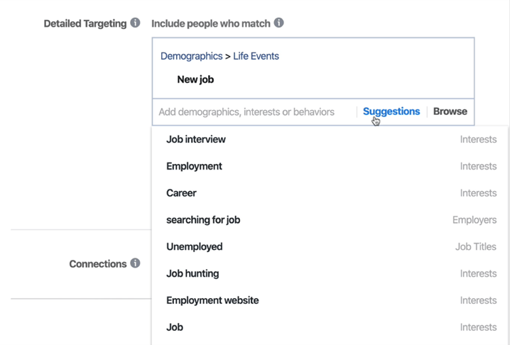The width and height of the screenshot is (510, 345).
Task: Click the info icon beside Detailed Targeting
Action: tap(135, 23)
